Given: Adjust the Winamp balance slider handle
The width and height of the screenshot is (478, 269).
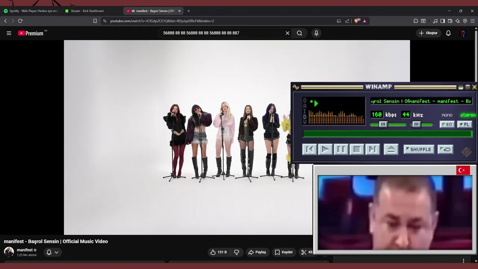Looking at the screenshot, I should [416, 124].
